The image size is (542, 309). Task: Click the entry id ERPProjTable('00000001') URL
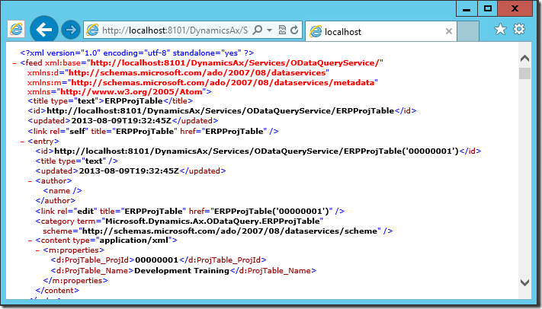(x=256, y=151)
